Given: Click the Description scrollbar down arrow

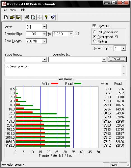Looking at the screenshot, I should point(124,73).
